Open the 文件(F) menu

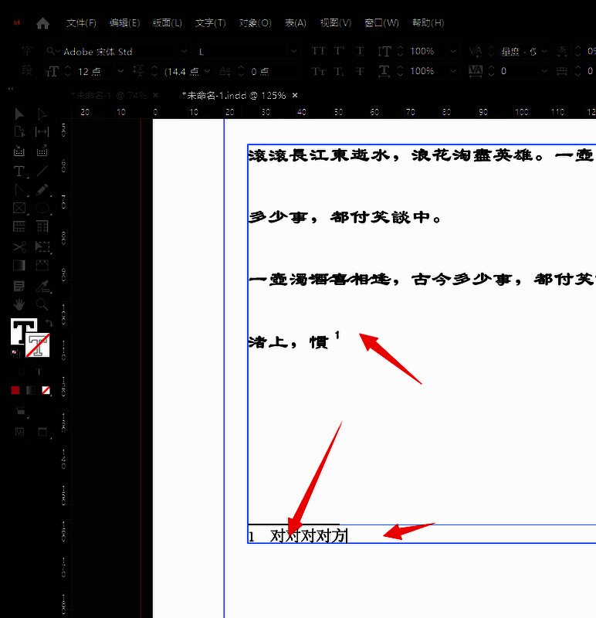[81, 22]
